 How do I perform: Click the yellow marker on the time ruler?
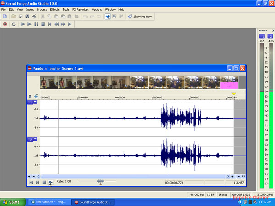click(234, 94)
